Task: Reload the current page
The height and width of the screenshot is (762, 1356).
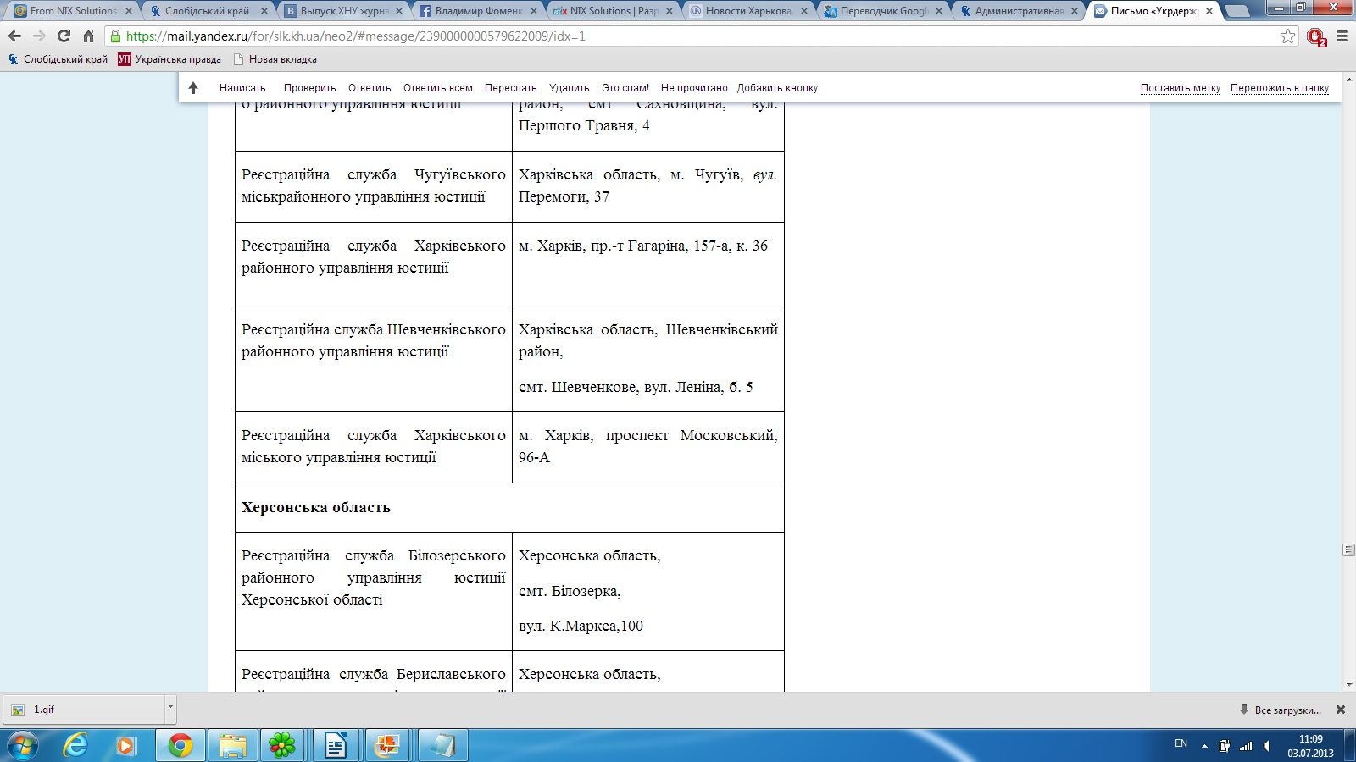Action: coord(64,36)
